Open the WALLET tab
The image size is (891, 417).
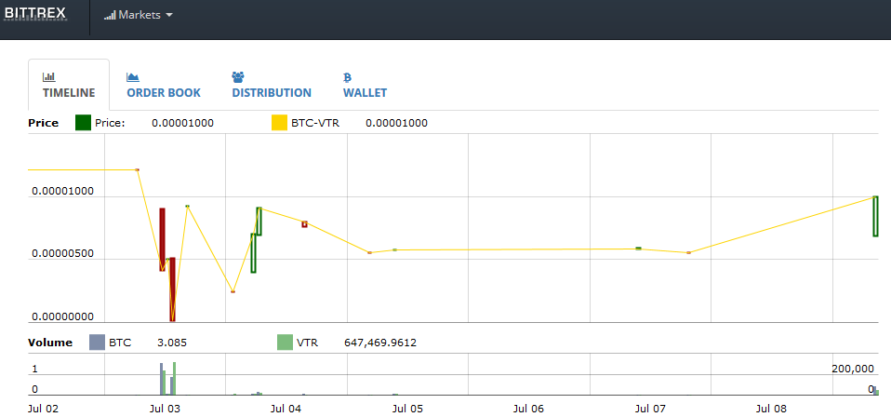(x=365, y=86)
